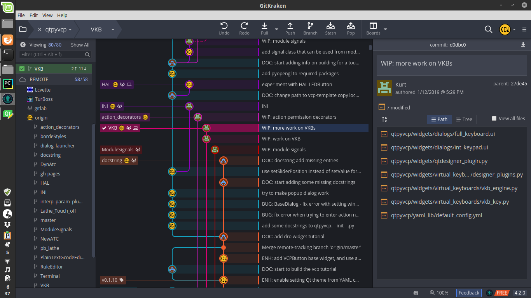Viewport: 531px width, 298px height.
Task: Open repository folder icon in tab bar
Action: 23,29
